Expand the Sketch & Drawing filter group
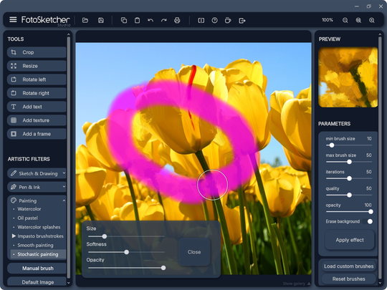 [x=37, y=173]
